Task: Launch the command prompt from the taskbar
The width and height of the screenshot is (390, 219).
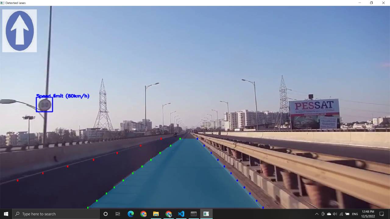Action: point(193,214)
